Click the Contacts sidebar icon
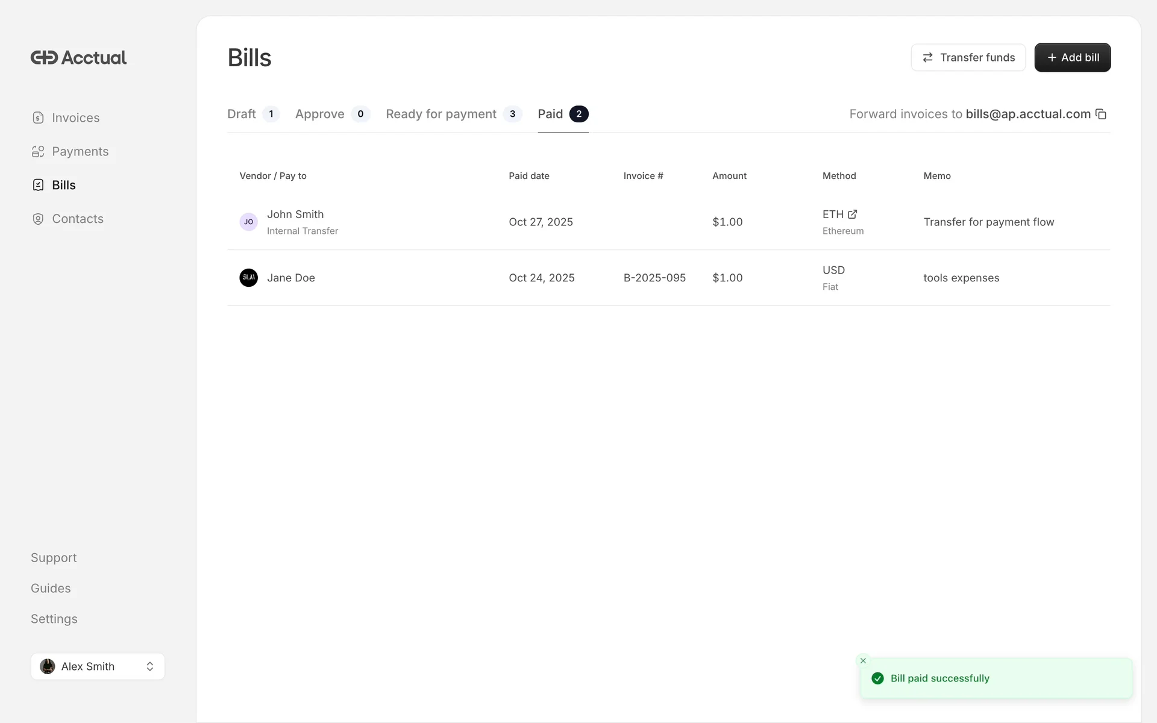The height and width of the screenshot is (723, 1157). (38, 219)
